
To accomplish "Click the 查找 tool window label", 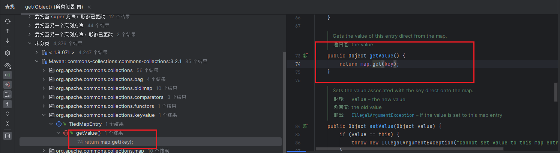I will pyautogui.click(x=10, y=7).
